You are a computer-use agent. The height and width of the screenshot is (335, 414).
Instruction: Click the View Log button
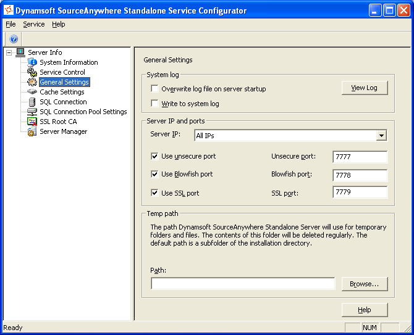point(365,88)
